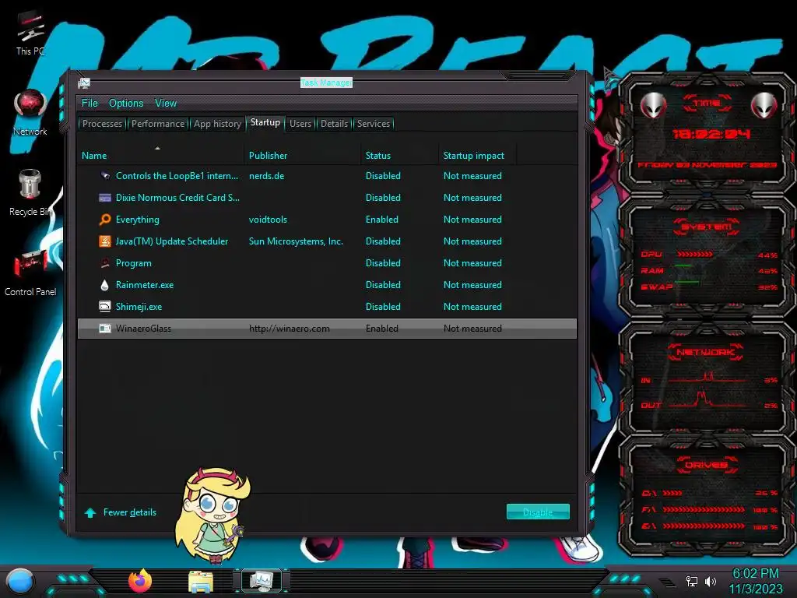797x598 pixels.
Task: Select the Everything row name
Action: [x=137, y=220]
